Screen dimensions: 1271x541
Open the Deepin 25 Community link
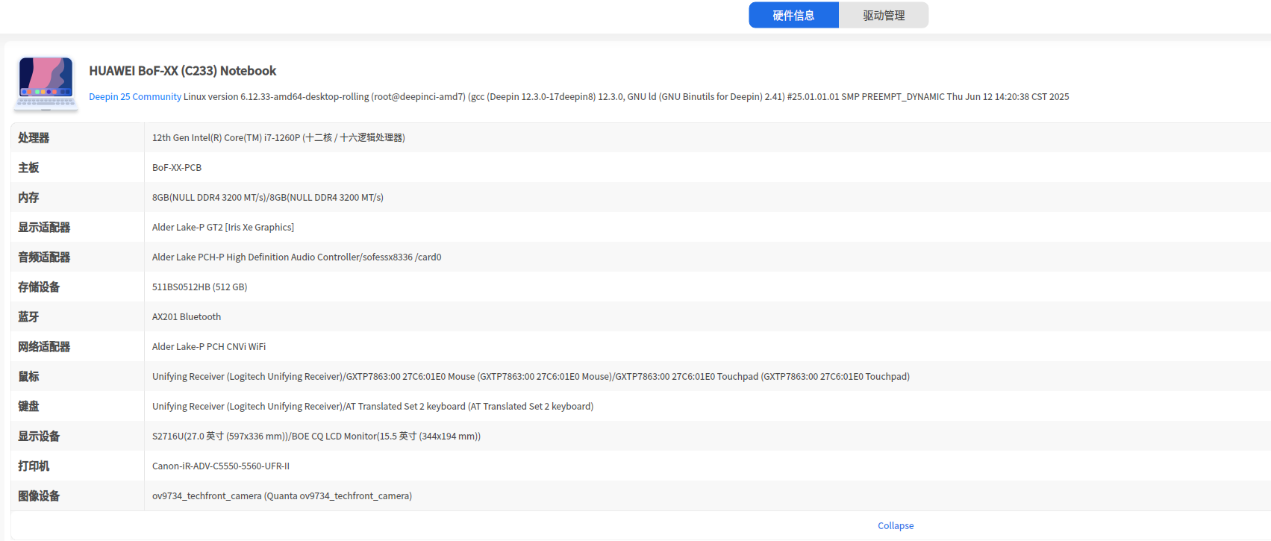tap(135, 97)
